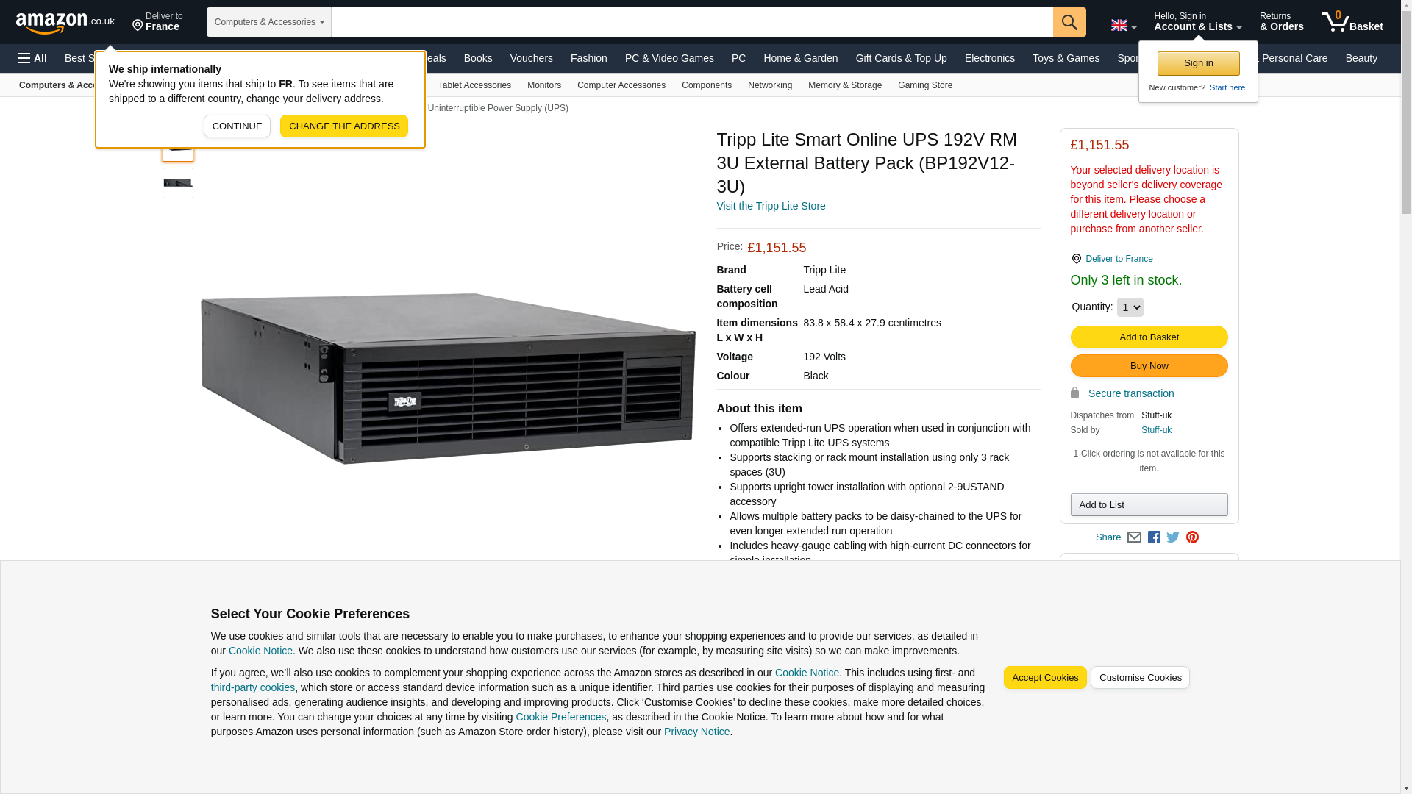Viewport: 1412px width, 794px height.
Task: Open the All hamburger menu
Action: pyautogui.click(x=32, y=58)
